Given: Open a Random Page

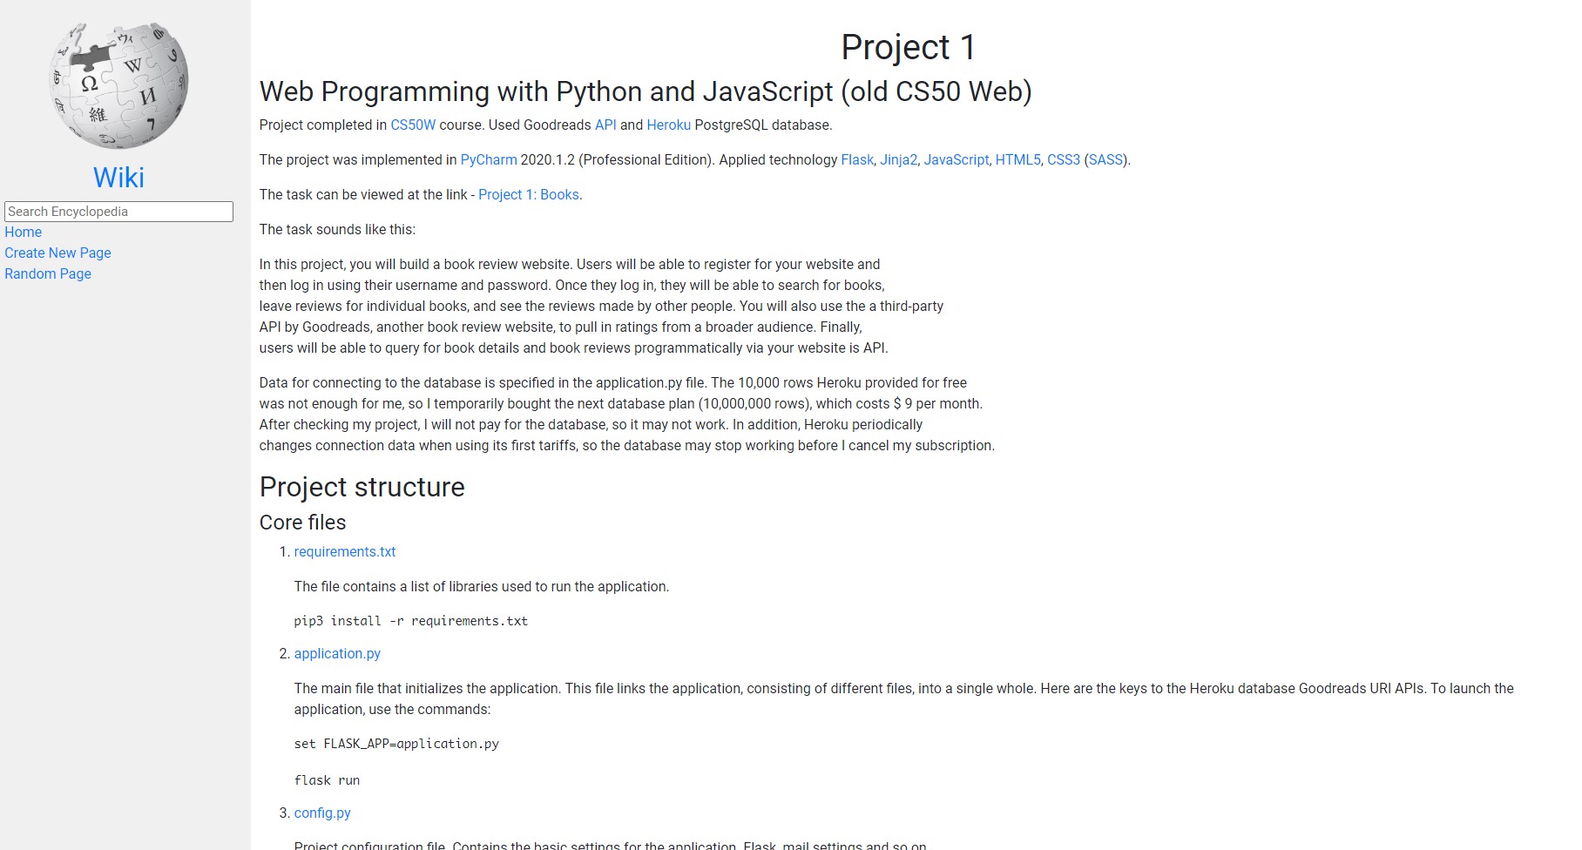Looking at the screenshot, I should pyautogui.click(x=48, y=274).
